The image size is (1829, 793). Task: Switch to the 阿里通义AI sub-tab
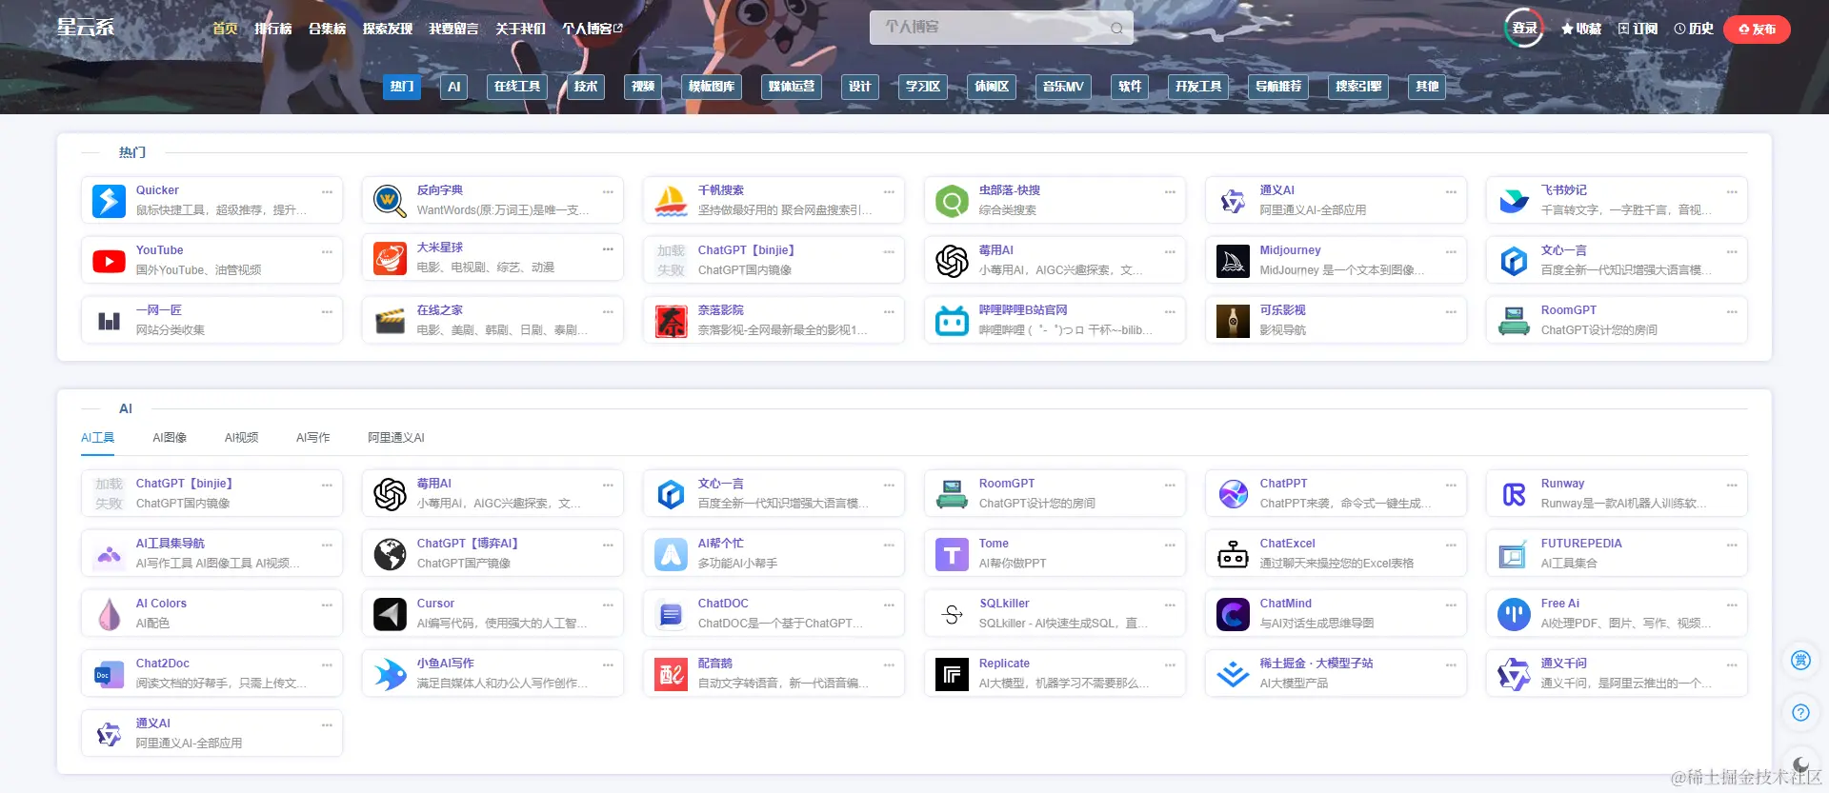(x=396, y=438)
